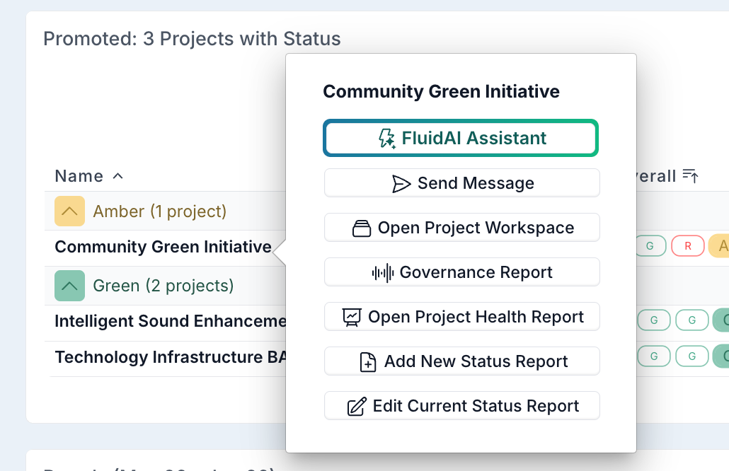Open the Community Green Initiative project row

pyautogui.click(x=163, y=247)
